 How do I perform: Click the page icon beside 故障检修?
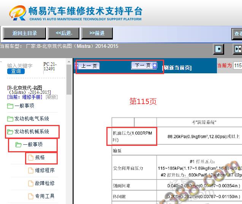click(31, 183)
